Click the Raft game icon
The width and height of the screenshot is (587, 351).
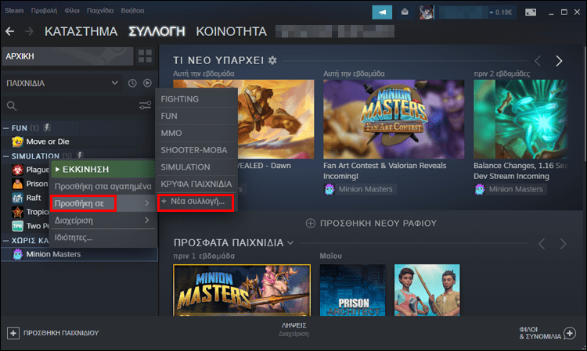[17, 198]
